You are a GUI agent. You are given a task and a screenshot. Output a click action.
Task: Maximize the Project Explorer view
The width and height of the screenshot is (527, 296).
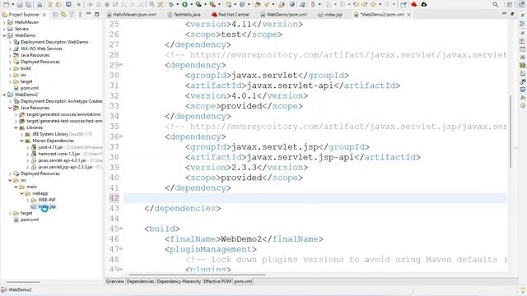pos(97,15)
